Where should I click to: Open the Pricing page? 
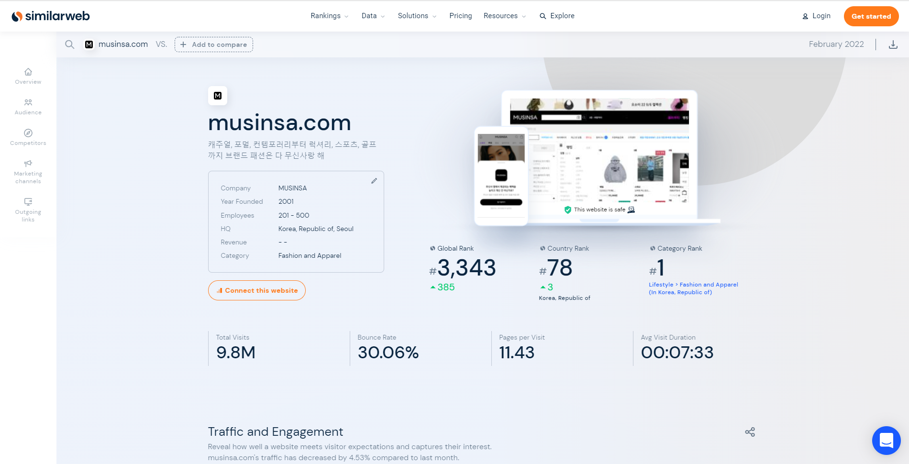[x=461, y=16]
